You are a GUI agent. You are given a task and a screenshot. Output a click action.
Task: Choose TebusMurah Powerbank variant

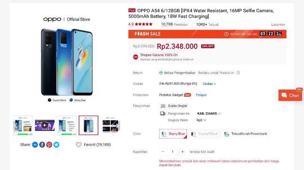(x=245, y=134)
